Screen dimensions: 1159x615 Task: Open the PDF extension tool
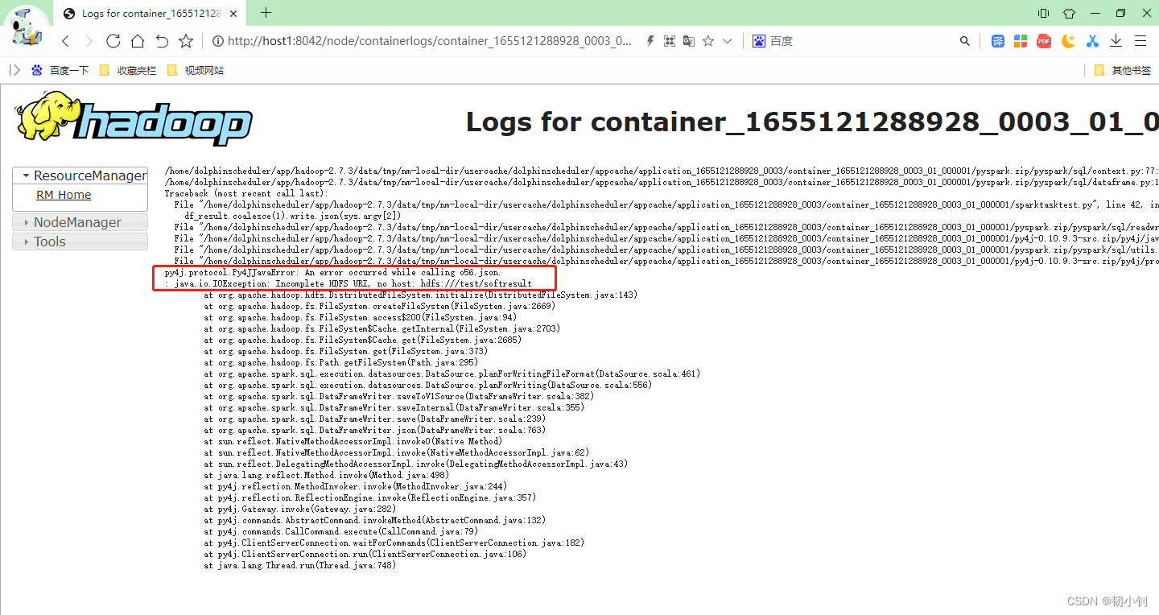point(1044,40)
